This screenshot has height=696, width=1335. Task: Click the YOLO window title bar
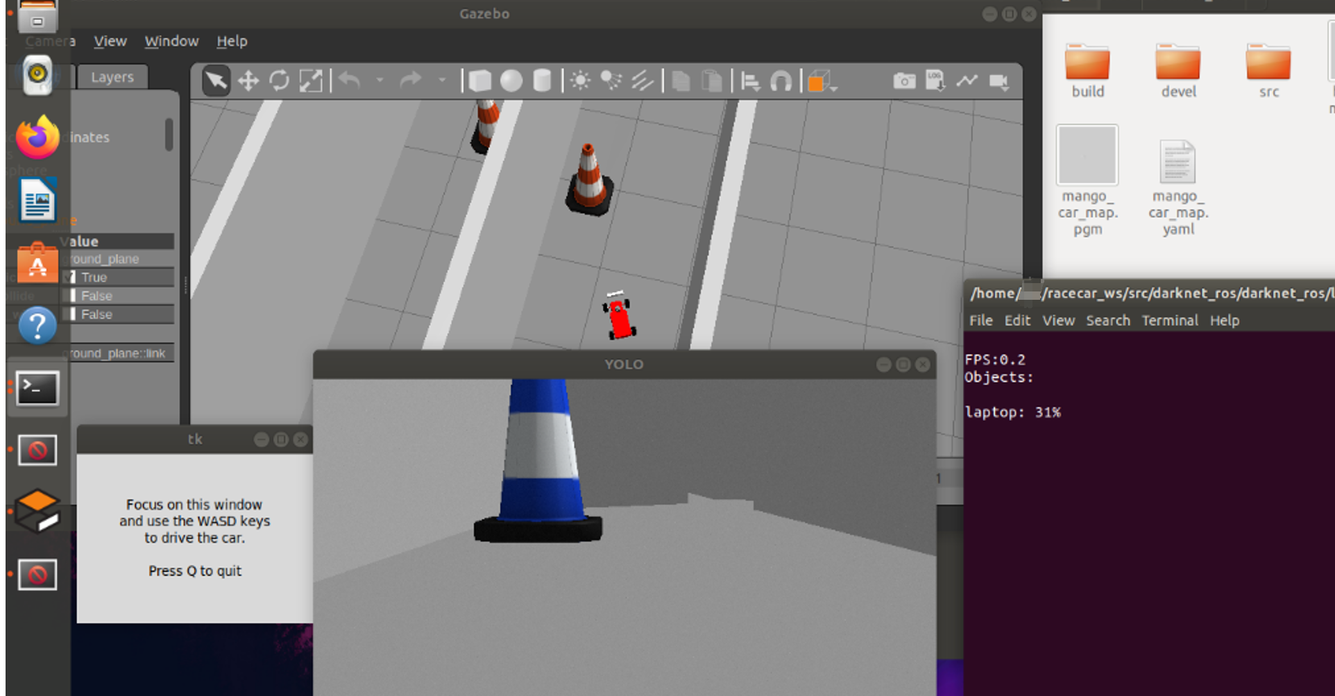(624, 364)
